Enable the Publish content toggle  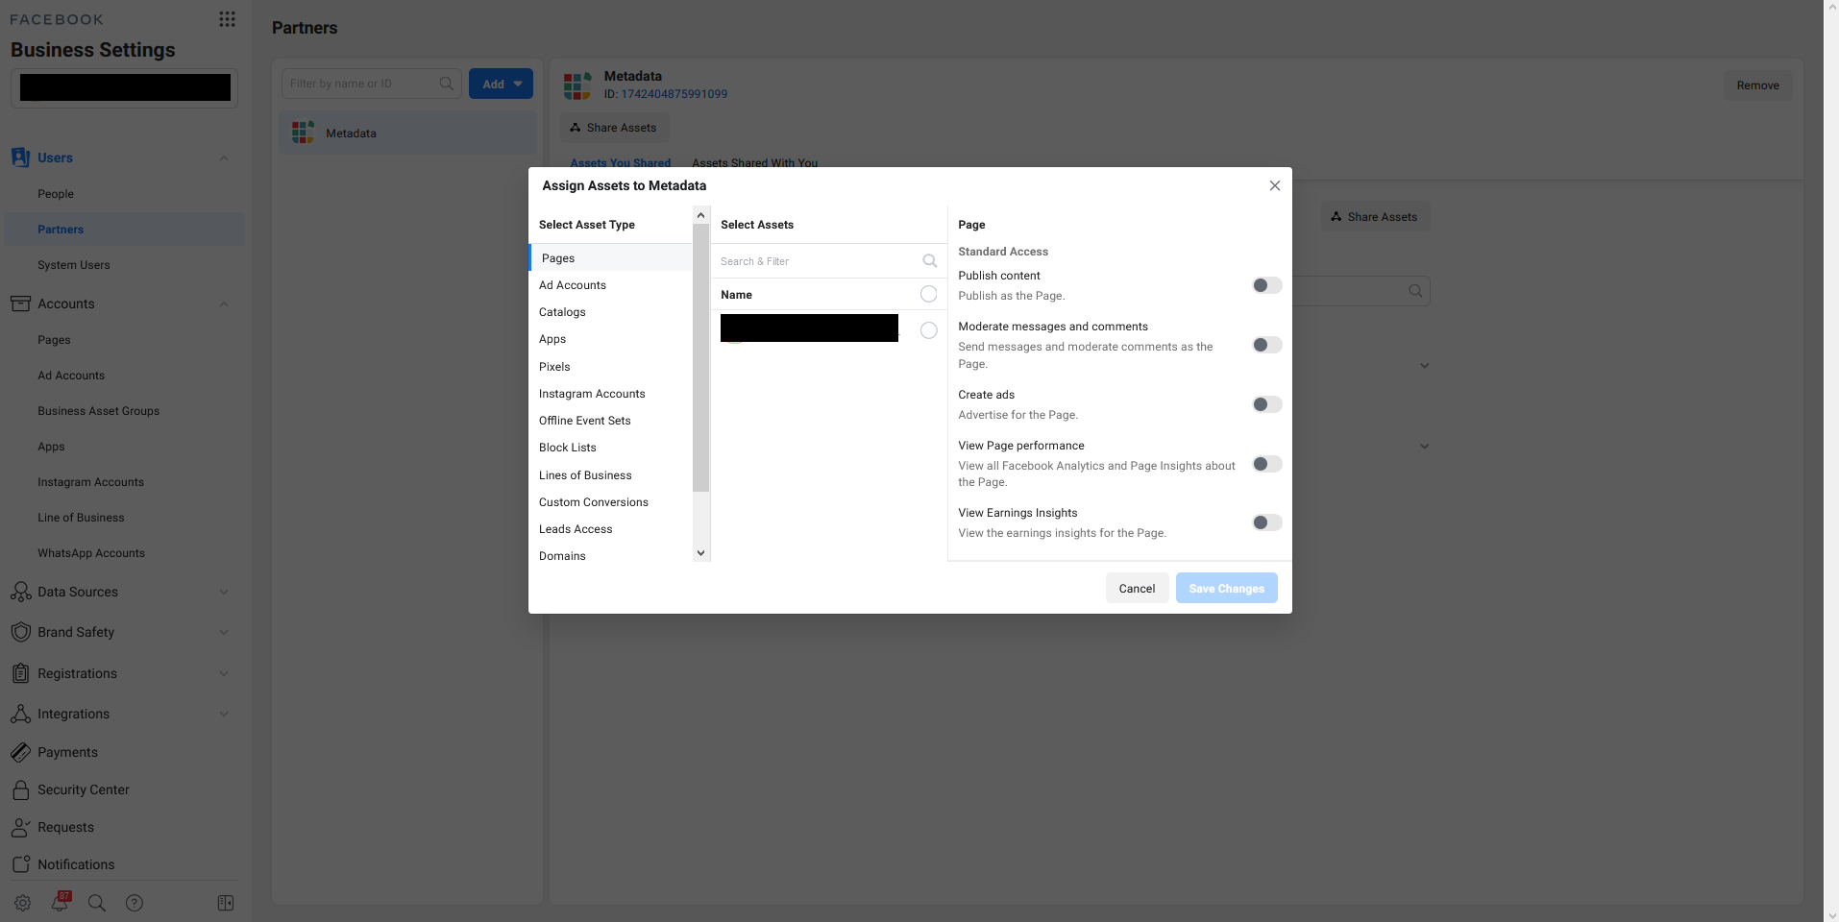pos(1266,285)
